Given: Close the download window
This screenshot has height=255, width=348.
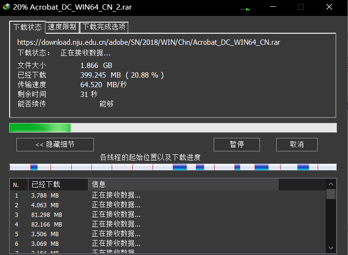Looking at the screenshot, I should point(329,7).
